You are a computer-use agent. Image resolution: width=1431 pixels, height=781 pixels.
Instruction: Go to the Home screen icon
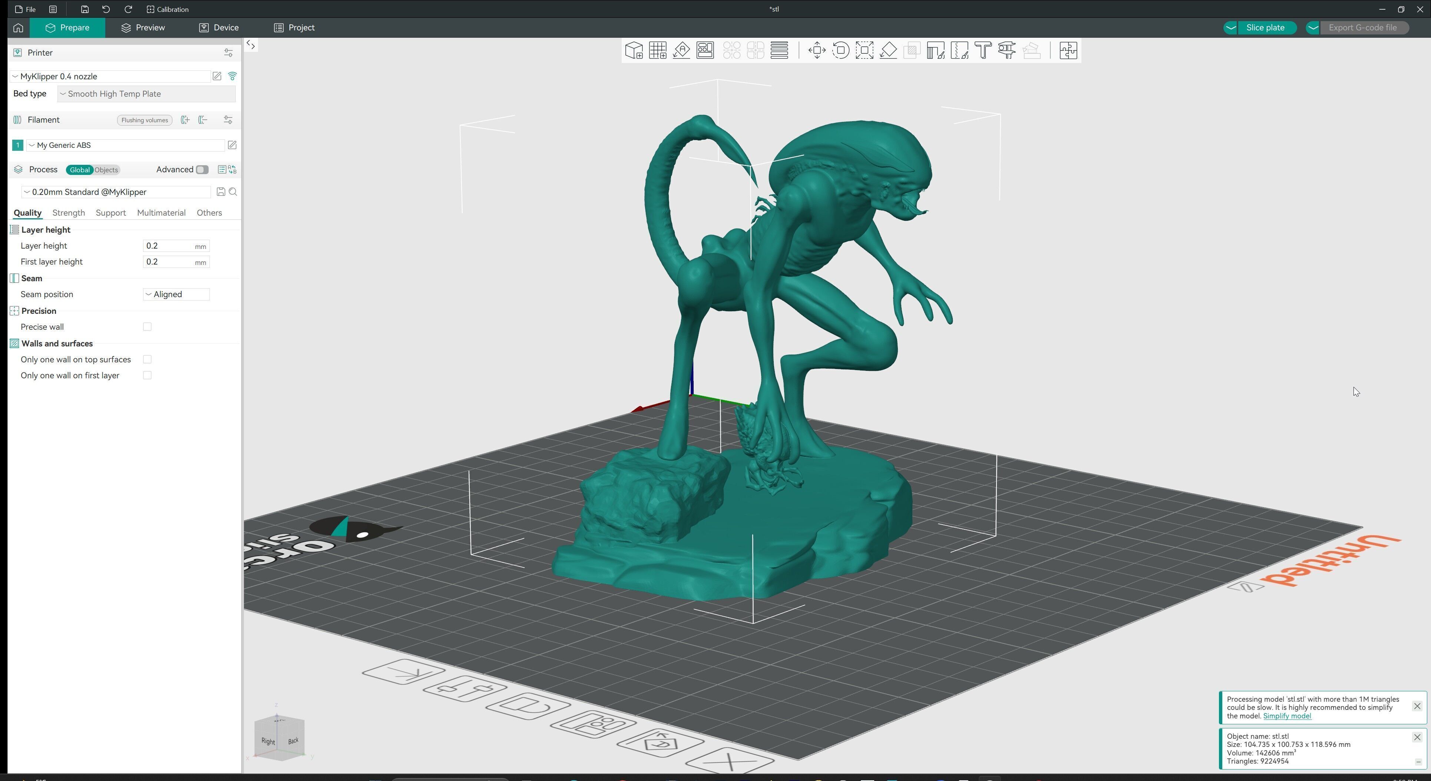(18, 28)
